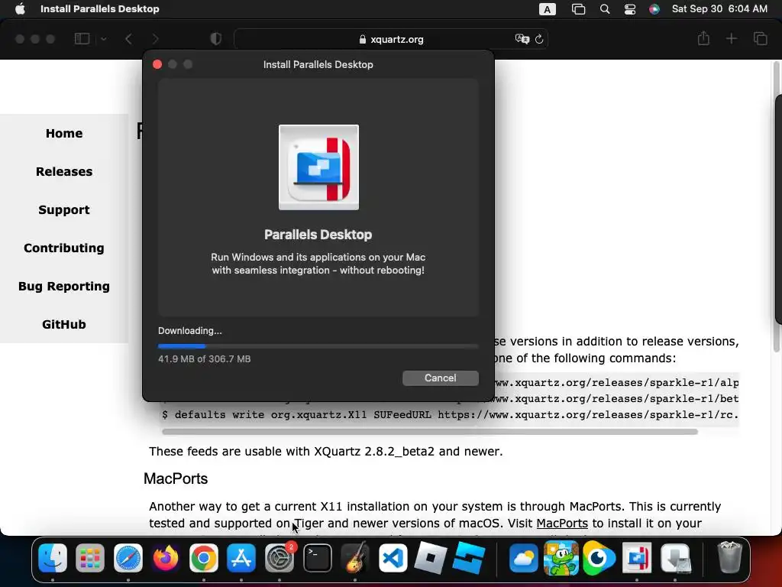Open Control Center in menu bar

(x=630, y=9)
